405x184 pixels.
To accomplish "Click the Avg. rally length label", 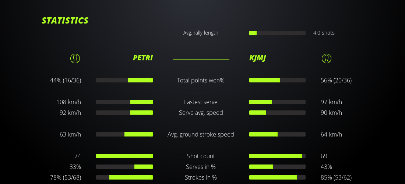I will (201, 33).
